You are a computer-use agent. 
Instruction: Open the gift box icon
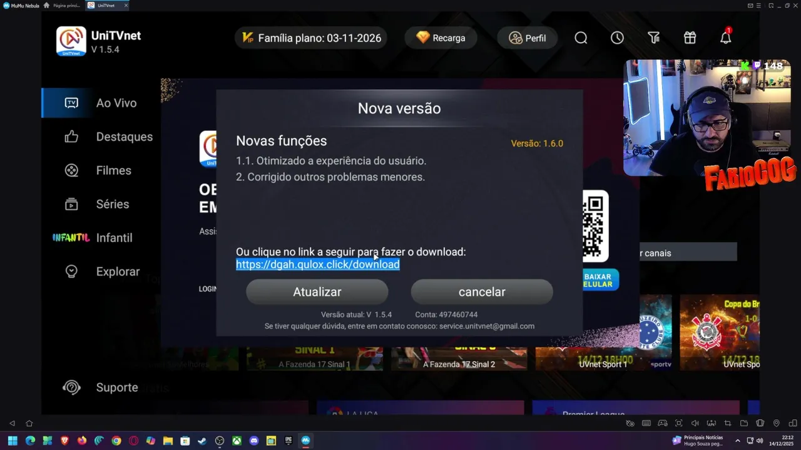click(690, 38)
